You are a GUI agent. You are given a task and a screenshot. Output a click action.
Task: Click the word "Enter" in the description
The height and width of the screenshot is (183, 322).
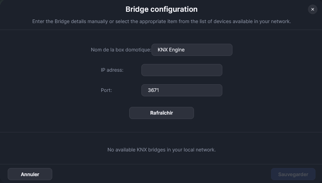[38, 21]
